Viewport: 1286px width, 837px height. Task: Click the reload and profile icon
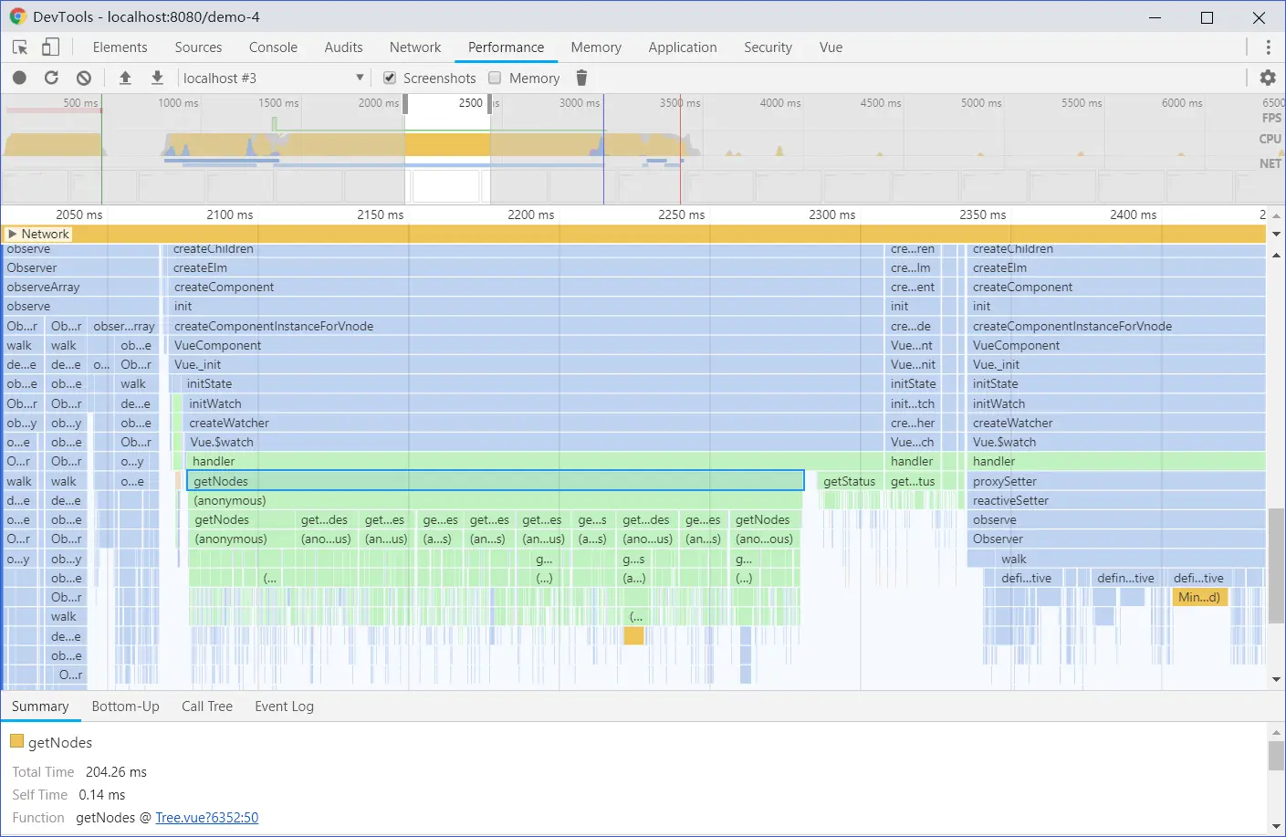click(x=51, y=78)
